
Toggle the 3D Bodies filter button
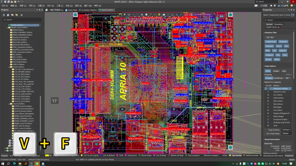tap(283, 42)
